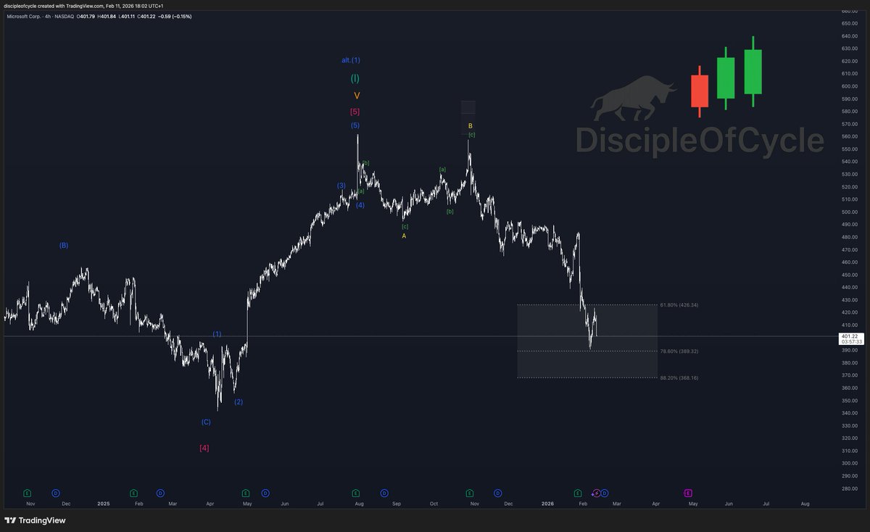This screenshot has width=870, height=532.
Task: Select the orange 'V' wave label
Action: point(357,96)
